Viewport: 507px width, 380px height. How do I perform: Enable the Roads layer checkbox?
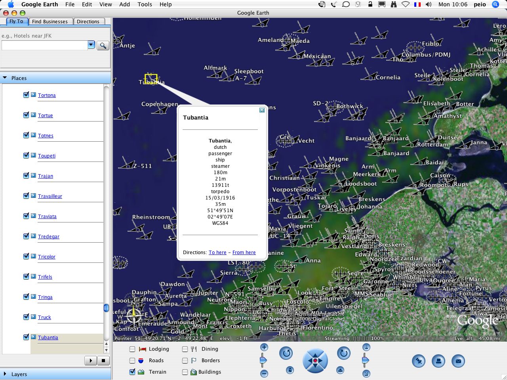[132, 361]
